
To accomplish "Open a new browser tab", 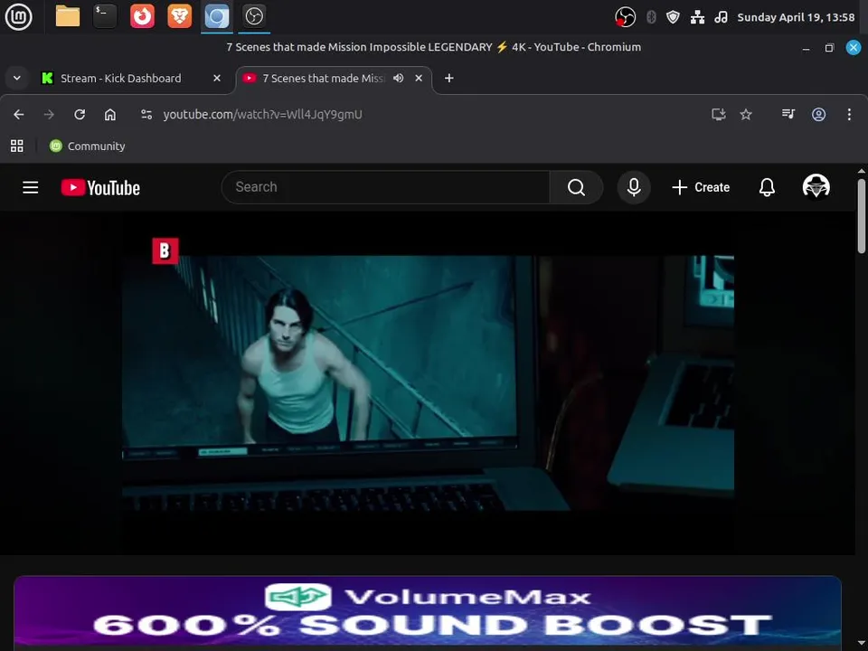I will point(449,78).
